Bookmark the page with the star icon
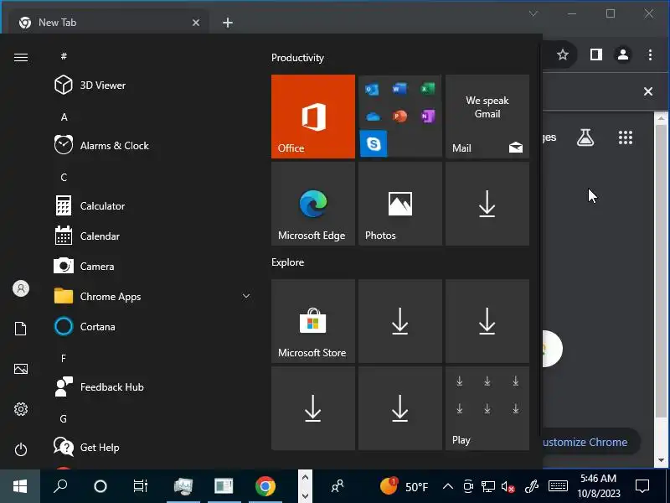The height and width of the screenshot is (503, 670). (x=563, y=54)
